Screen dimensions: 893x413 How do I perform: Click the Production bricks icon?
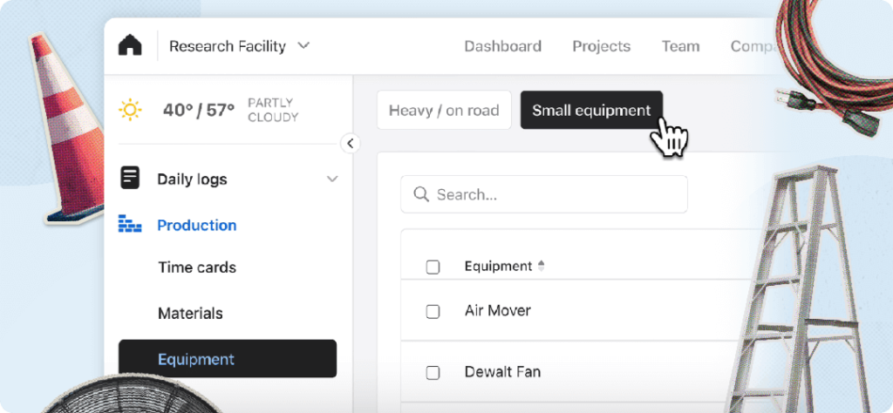[x=130, y=225]
